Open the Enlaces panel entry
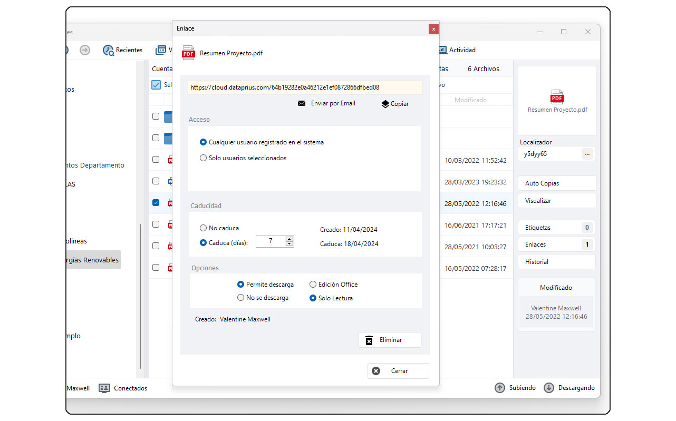Screen dimensions: 676x421 557,244
